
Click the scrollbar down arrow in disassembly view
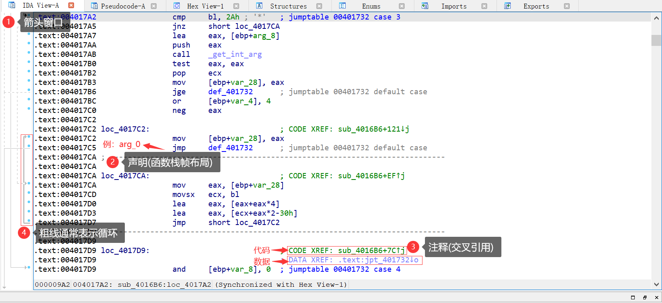pyautogui.click(x=656, y=284)
